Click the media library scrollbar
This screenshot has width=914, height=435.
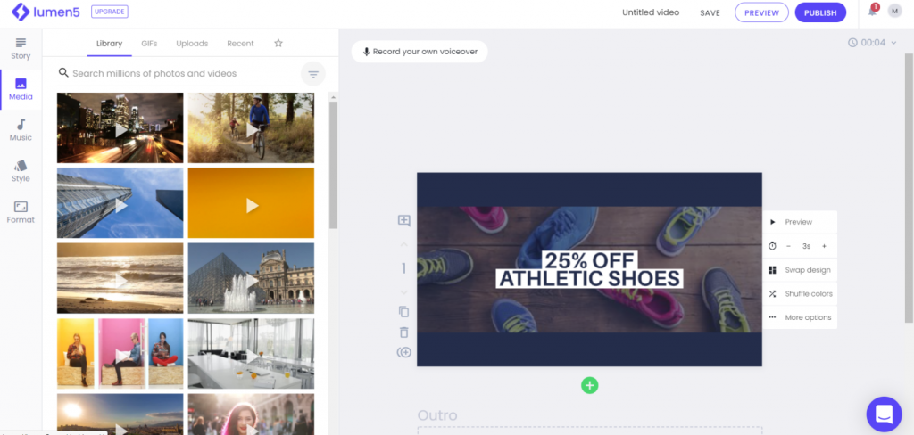334,165
